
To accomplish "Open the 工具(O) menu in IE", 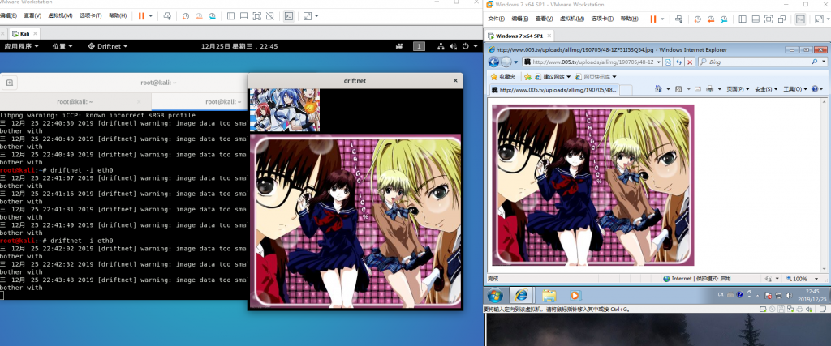I will point(795,89).
